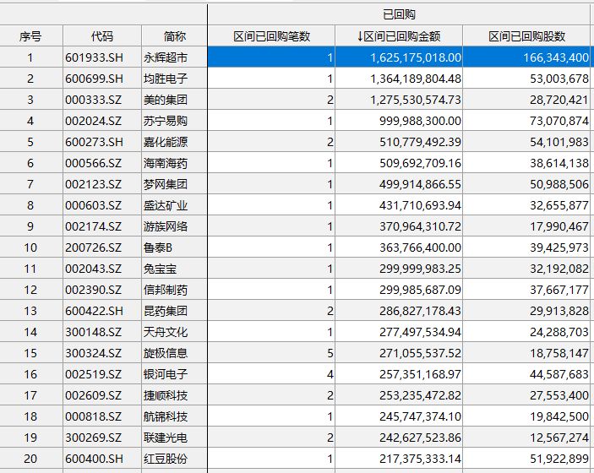
Task: Click amount 277,497,534.94
Action: [x=420, y=332]
